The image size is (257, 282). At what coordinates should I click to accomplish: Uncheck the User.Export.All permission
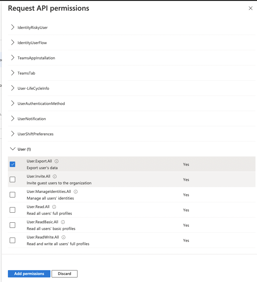click(12, 164)
